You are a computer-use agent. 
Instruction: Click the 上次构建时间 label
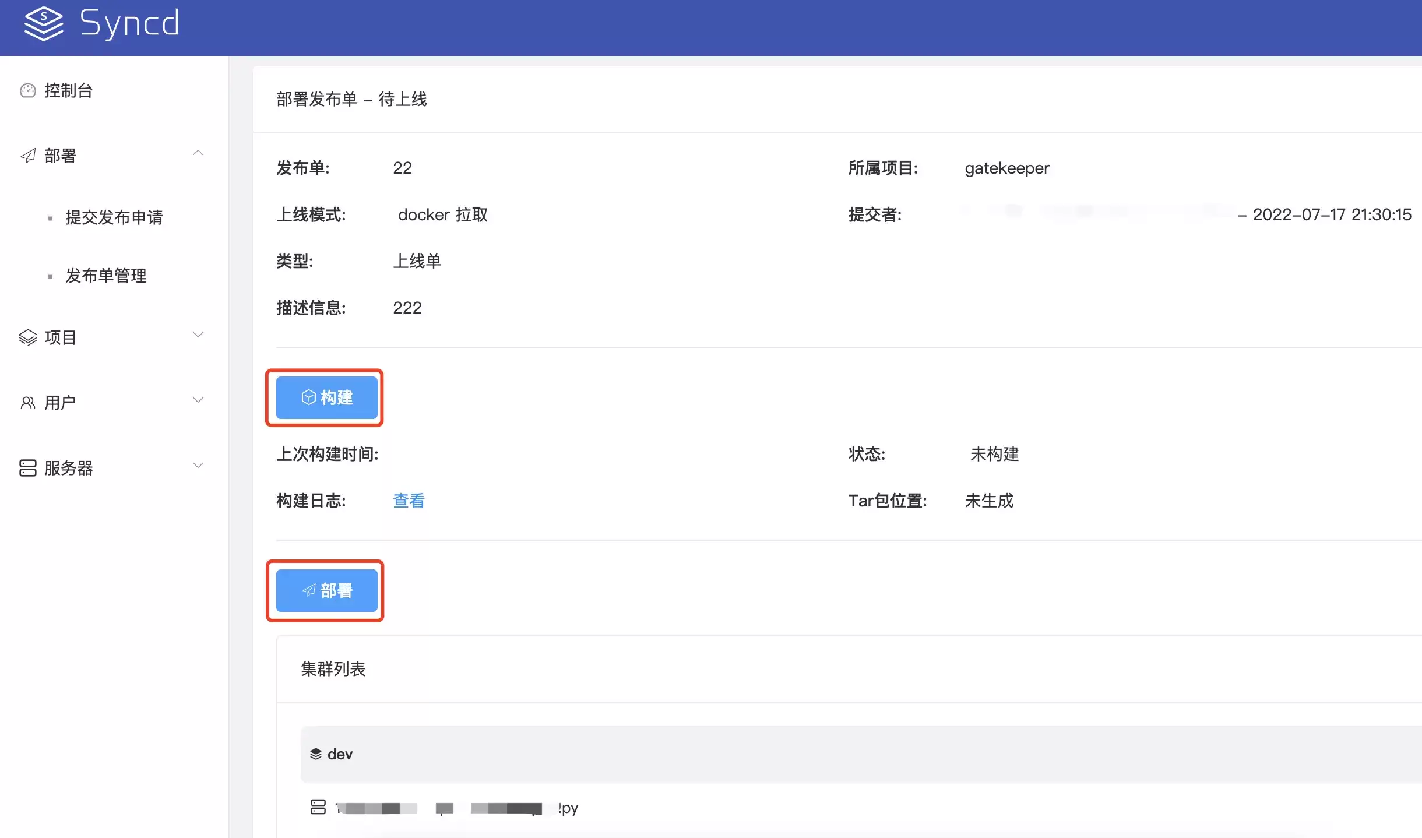tap(328, 454)
